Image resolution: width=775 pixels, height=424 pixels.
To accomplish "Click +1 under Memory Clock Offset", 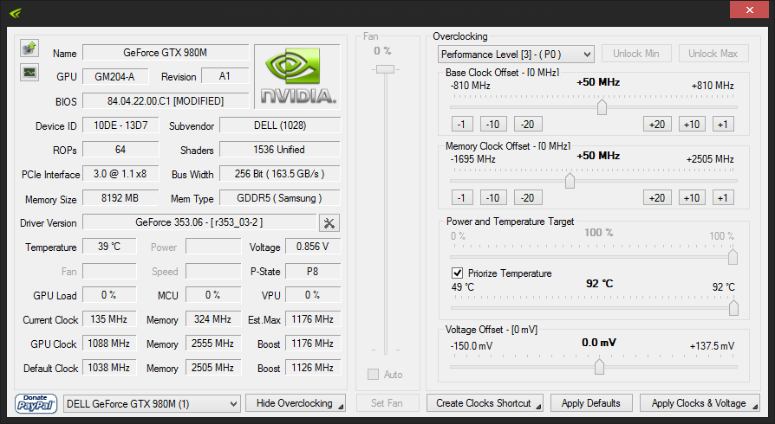I will click(723, 198).
